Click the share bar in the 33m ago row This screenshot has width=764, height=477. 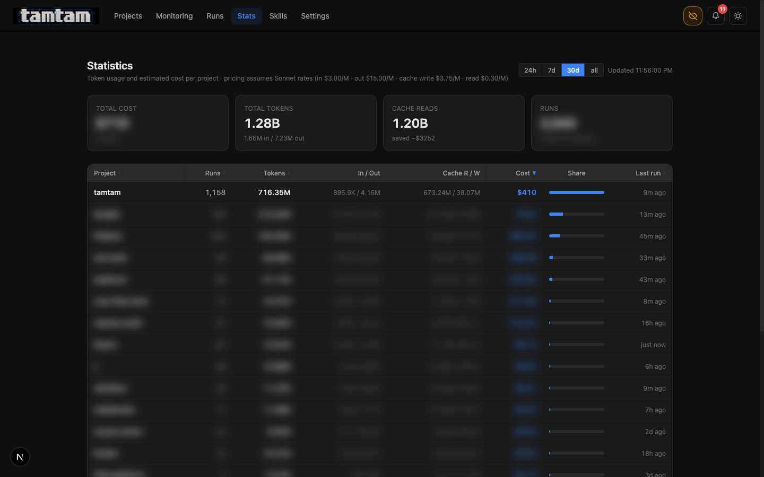(577, 258)
